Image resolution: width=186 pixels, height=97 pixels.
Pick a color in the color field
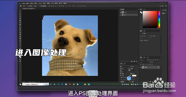click(x=150, y=19)
